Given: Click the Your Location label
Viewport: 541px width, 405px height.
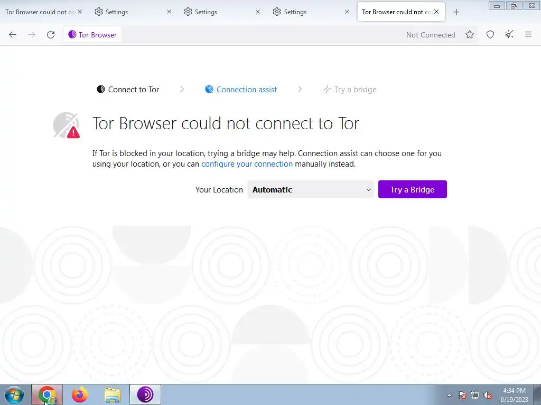Looking at the screenshot, I should pos(219,190).
